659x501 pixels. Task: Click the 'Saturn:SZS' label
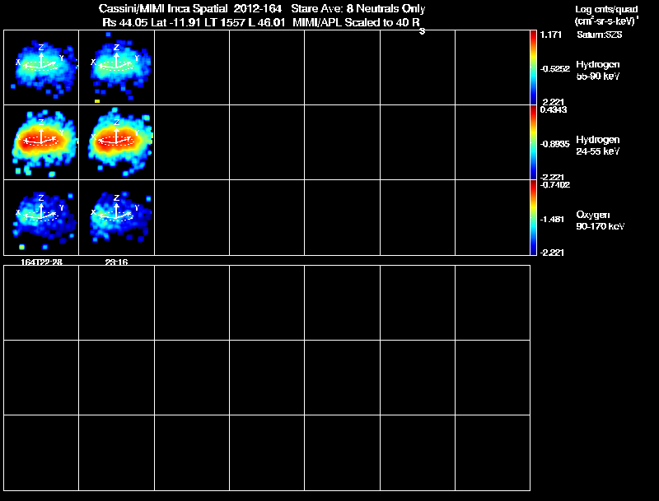click(600, 35)
